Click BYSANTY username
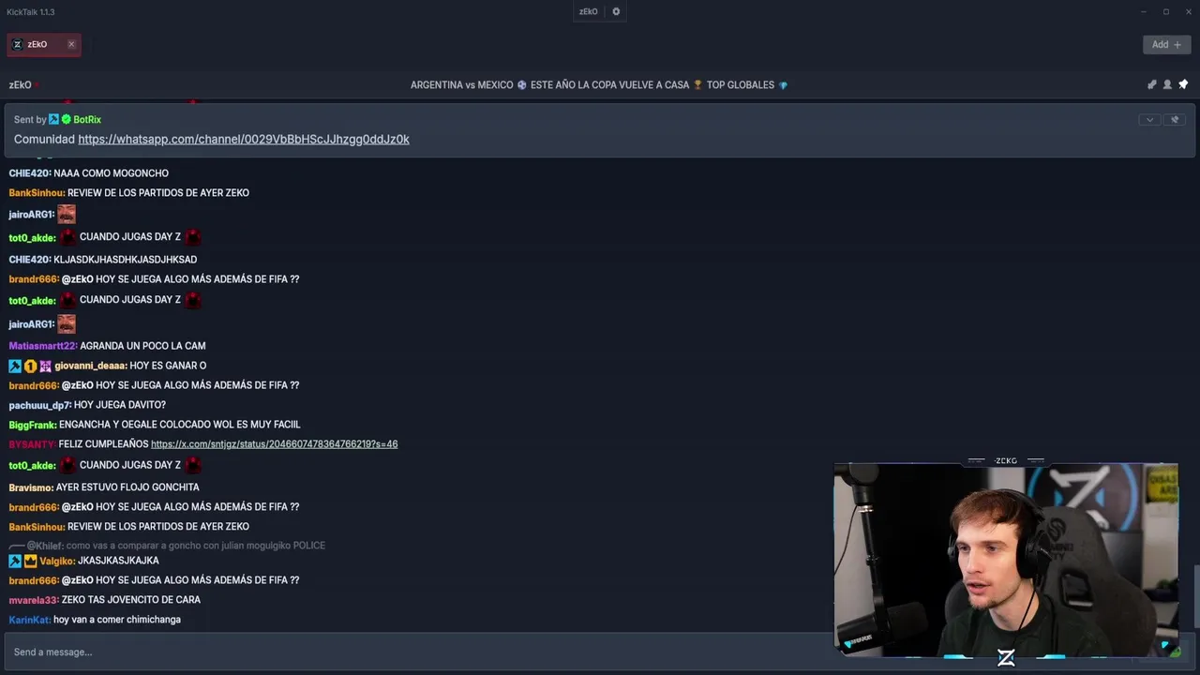The width and height of the screenshot is (1200, 675). (x=32, y=444)
